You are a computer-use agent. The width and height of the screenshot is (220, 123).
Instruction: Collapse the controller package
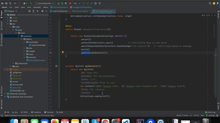[x=24, y=42]
